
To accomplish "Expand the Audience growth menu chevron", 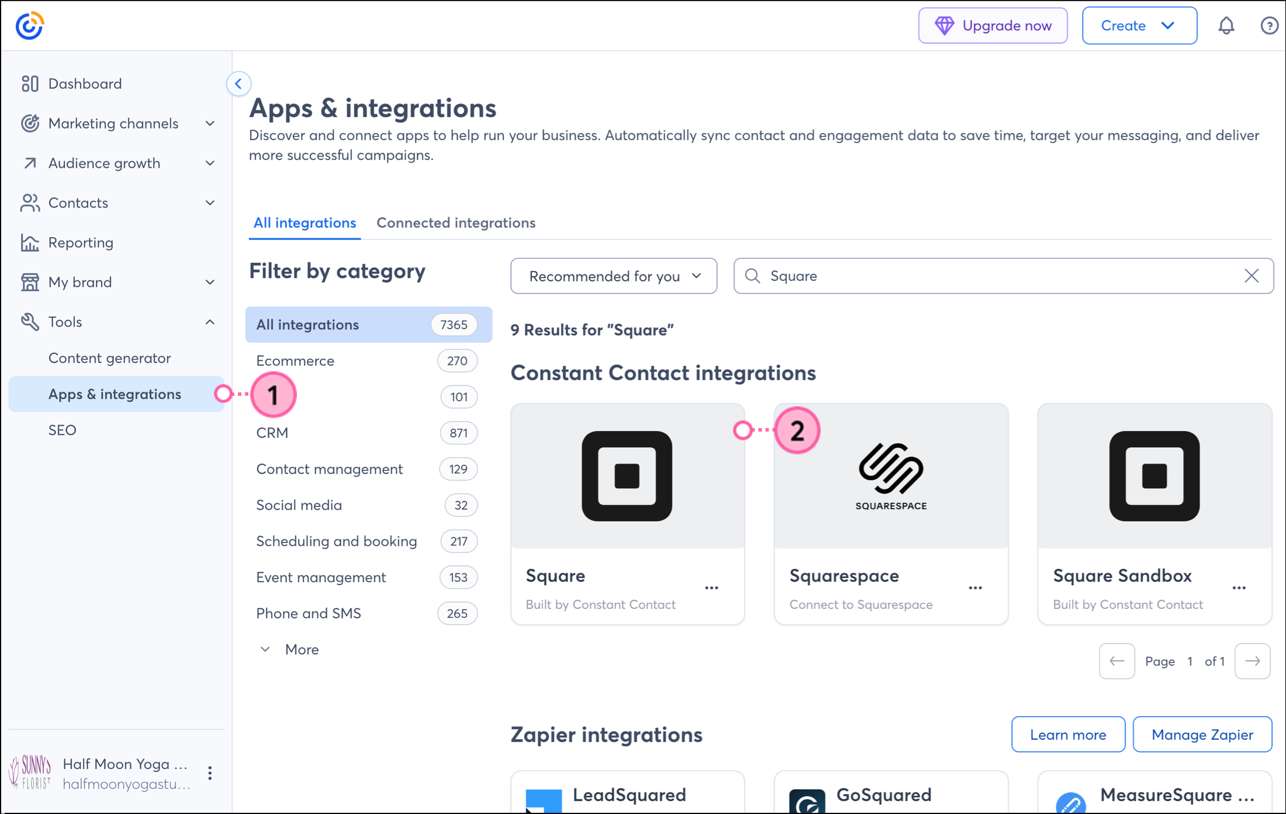I will coord(210,163).
